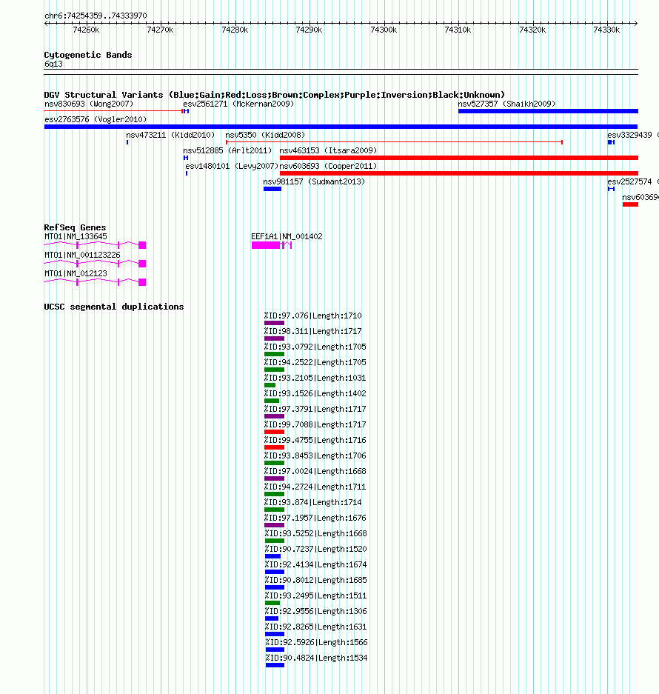The height and width of the screenshot is (694, 659).
Task: Click duplication %ID:92.5926|Length:1566
Action: [316, 642]
